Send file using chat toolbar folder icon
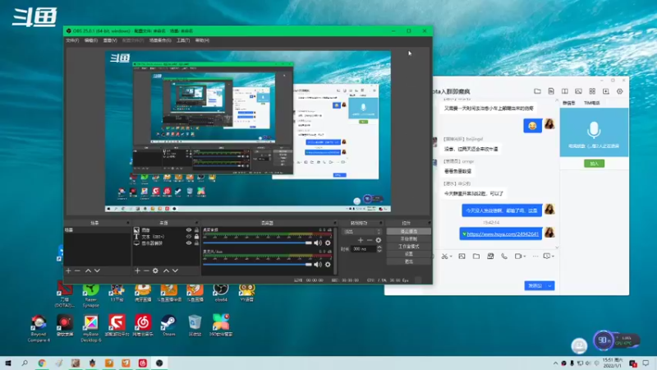 [x=476, y=257]
